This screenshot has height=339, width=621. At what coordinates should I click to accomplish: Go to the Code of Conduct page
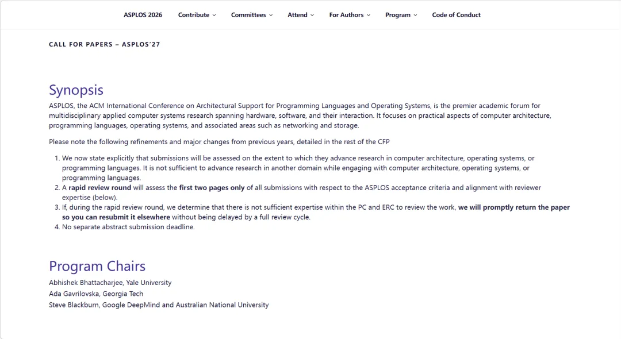[456, 15]
